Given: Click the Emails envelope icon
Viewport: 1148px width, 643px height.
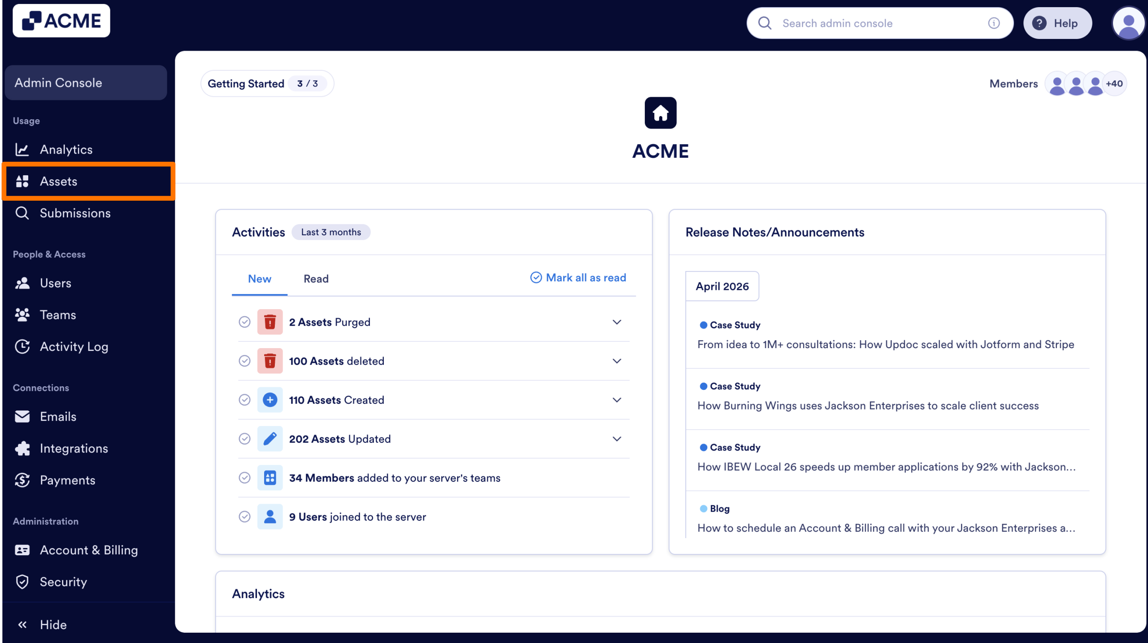Looking at the screenshot, I should (22, 417).
